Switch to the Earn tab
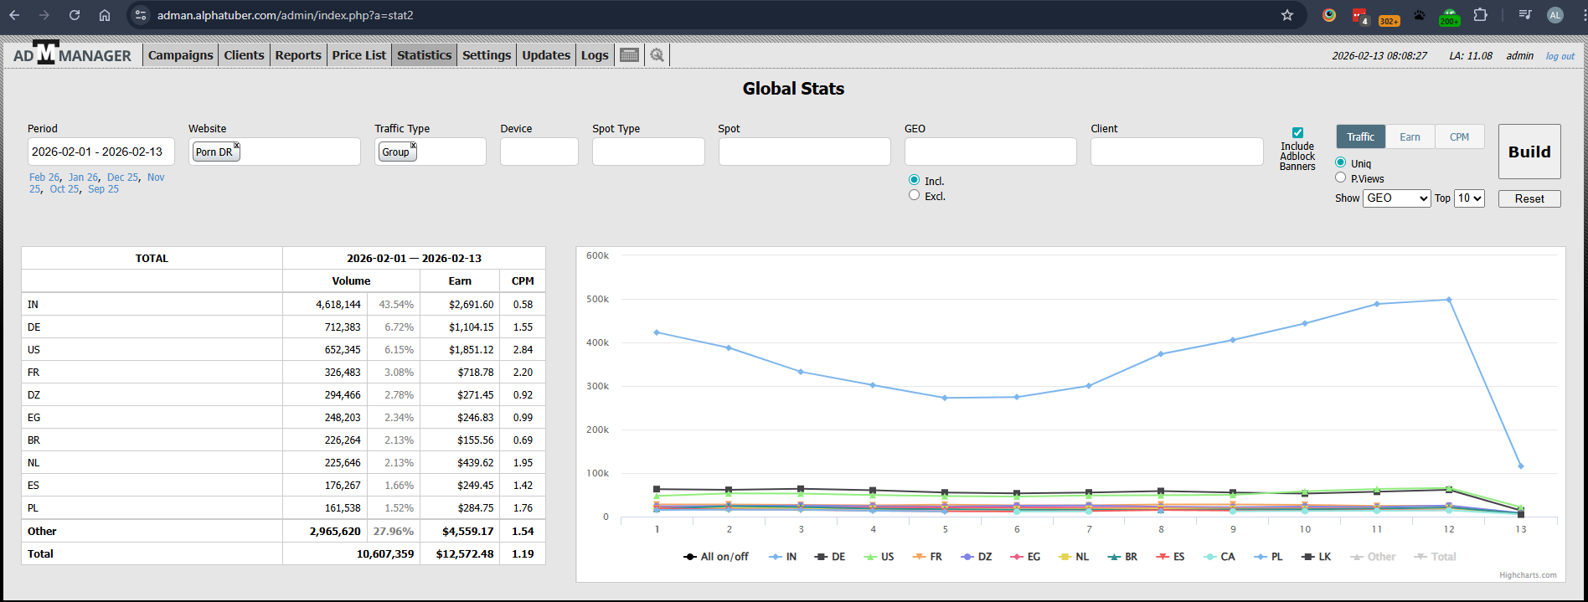Image resolution: width=1588 pixels, height=602 pixels. click(x=1410, y=136)
